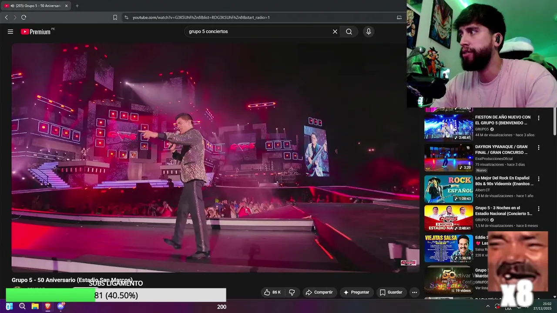557x313 pixels.
Task: Click the video player to pause
Action: pyautogui.click(x=215, y=157)
